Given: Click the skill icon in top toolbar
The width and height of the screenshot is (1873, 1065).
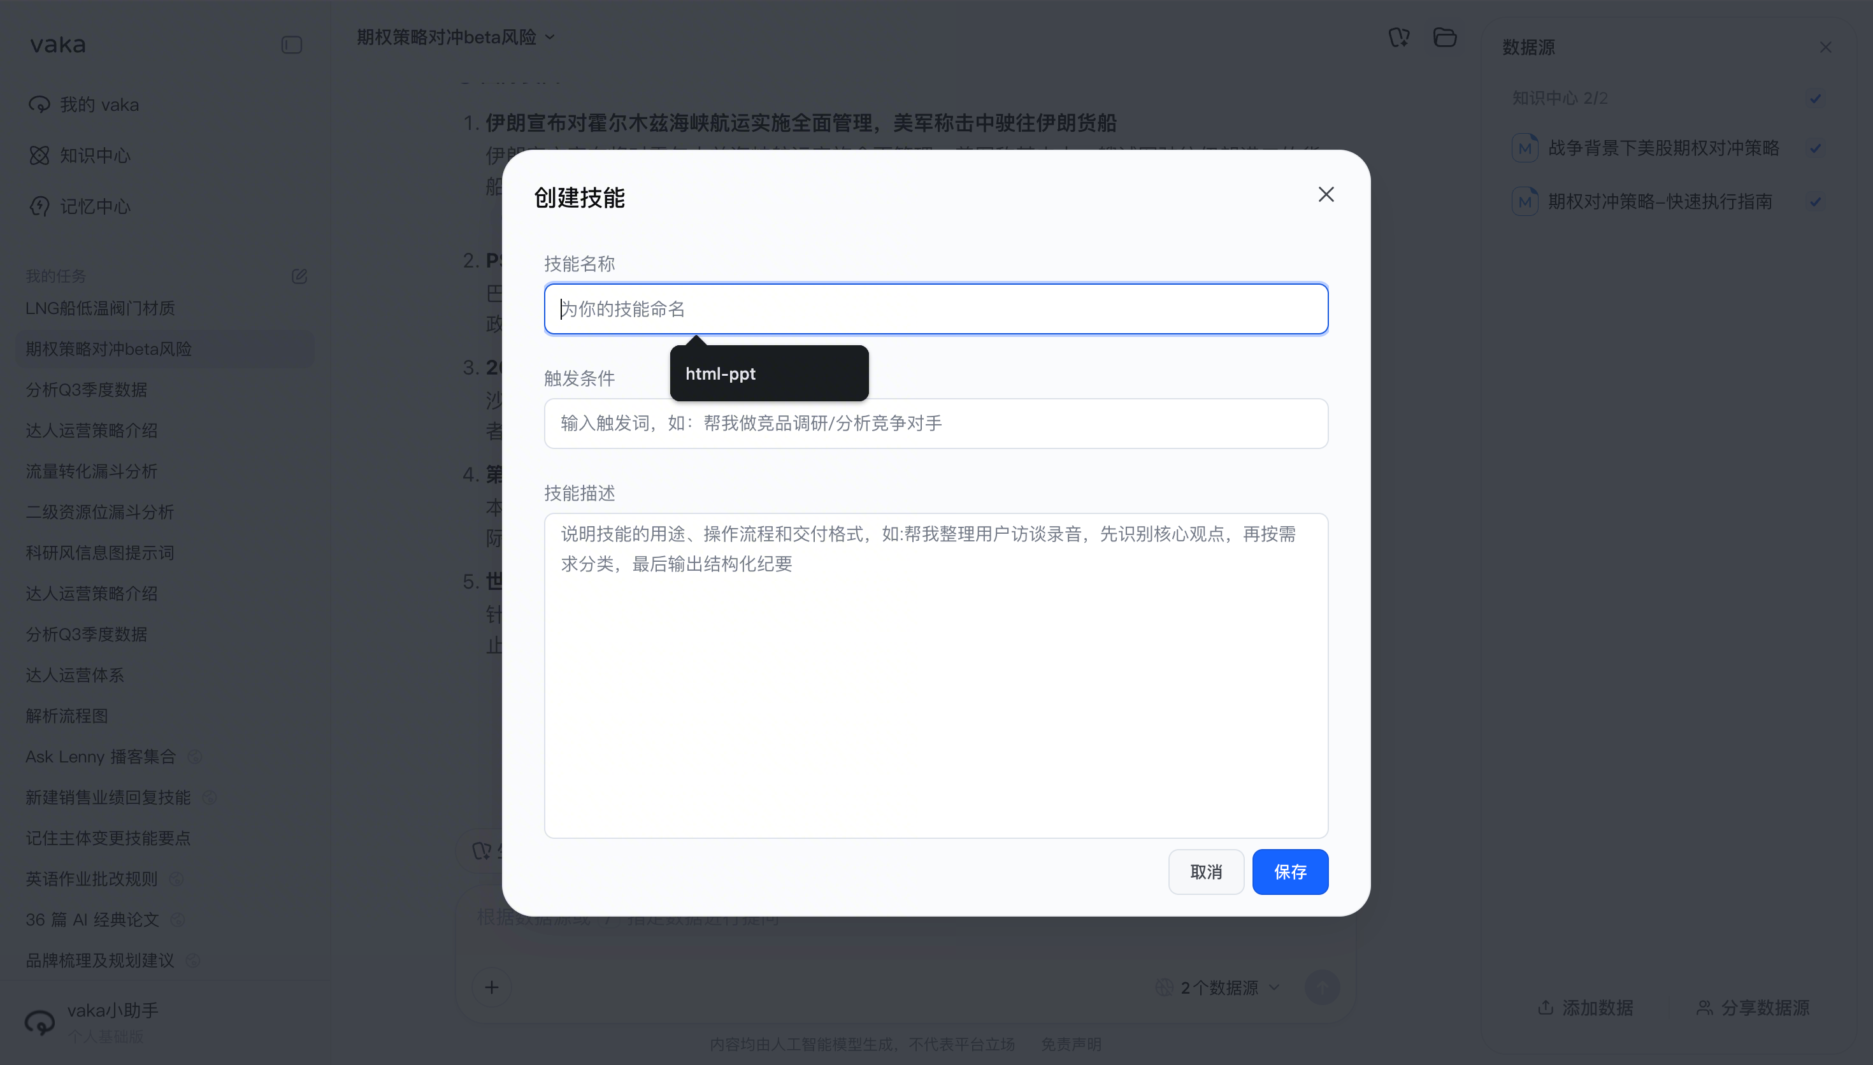Looking at the screenshot, I should pos(1398,38).
